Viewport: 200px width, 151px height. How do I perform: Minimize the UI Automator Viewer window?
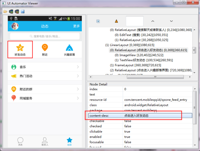pyautogui.click(x=177, y=3)
